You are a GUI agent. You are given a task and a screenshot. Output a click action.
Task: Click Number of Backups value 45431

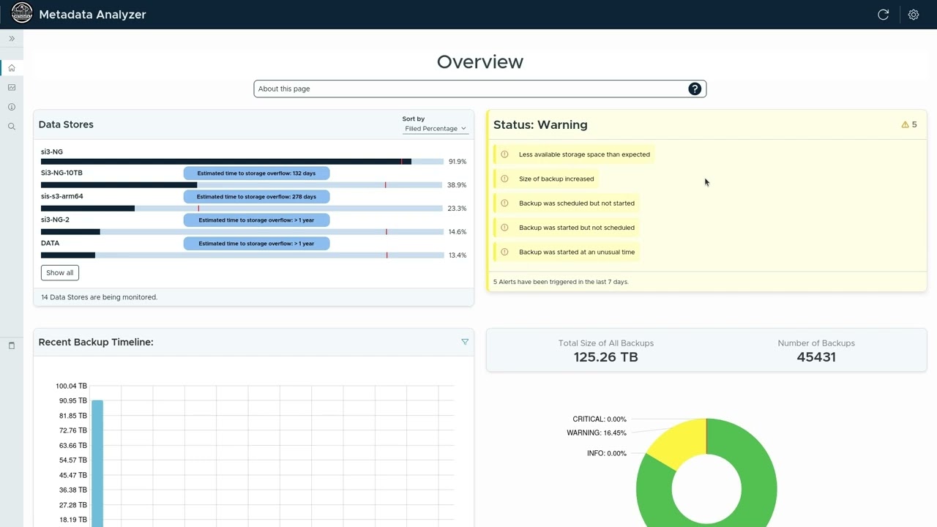816,357
